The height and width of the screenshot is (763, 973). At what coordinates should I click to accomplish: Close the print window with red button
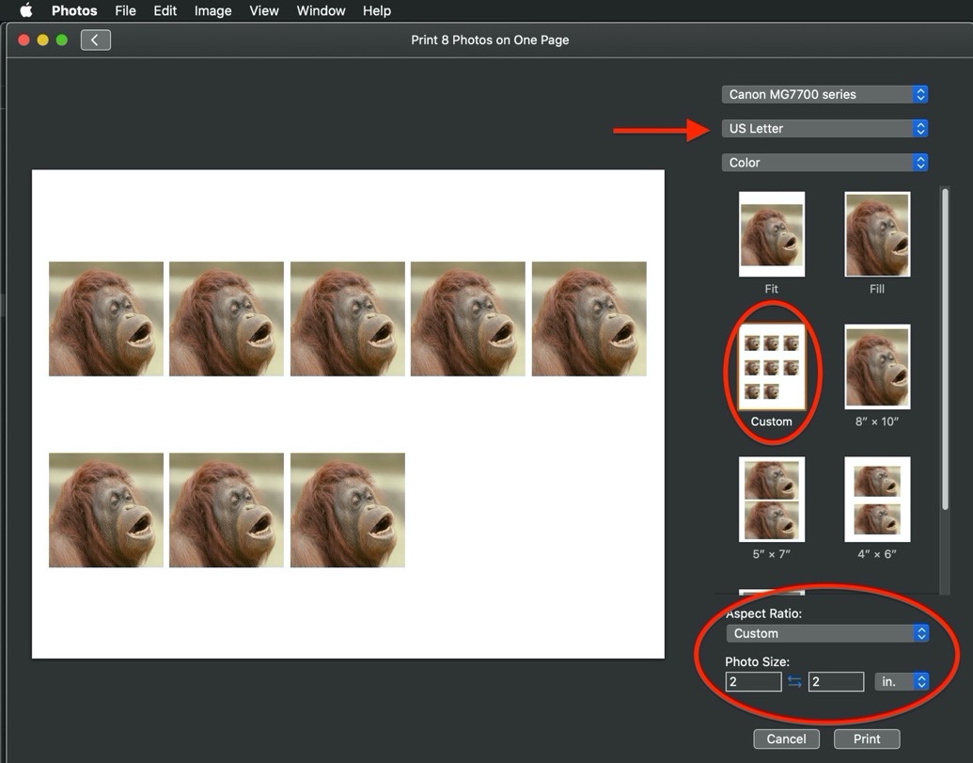(x=24, y=40)
